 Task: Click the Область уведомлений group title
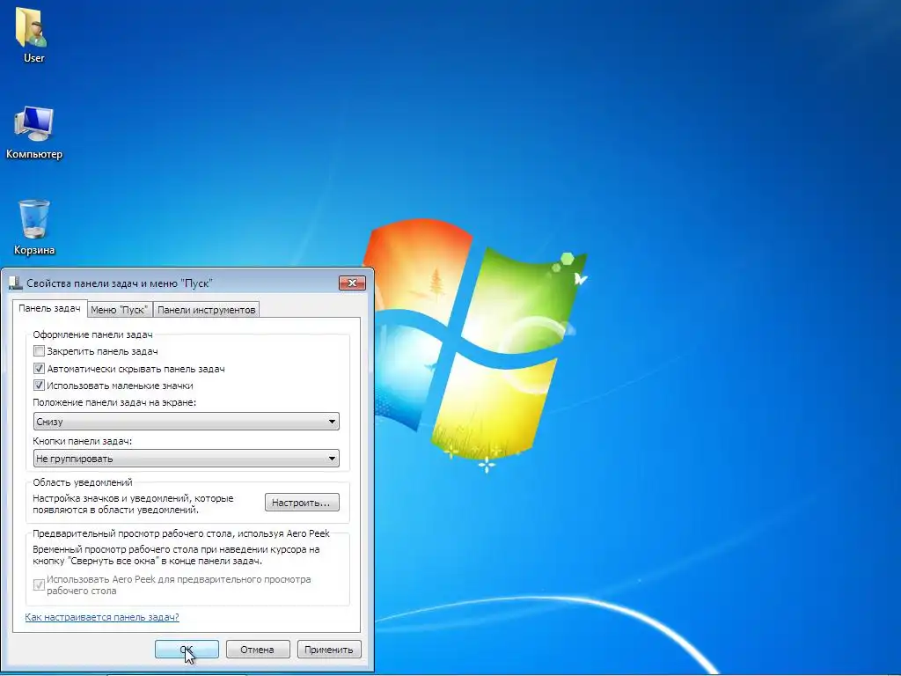[82, 482]
